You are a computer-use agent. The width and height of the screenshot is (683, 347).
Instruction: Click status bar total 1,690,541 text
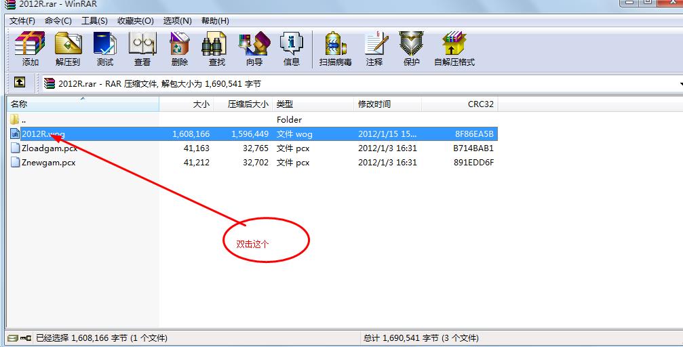click(x=421, y=338)
